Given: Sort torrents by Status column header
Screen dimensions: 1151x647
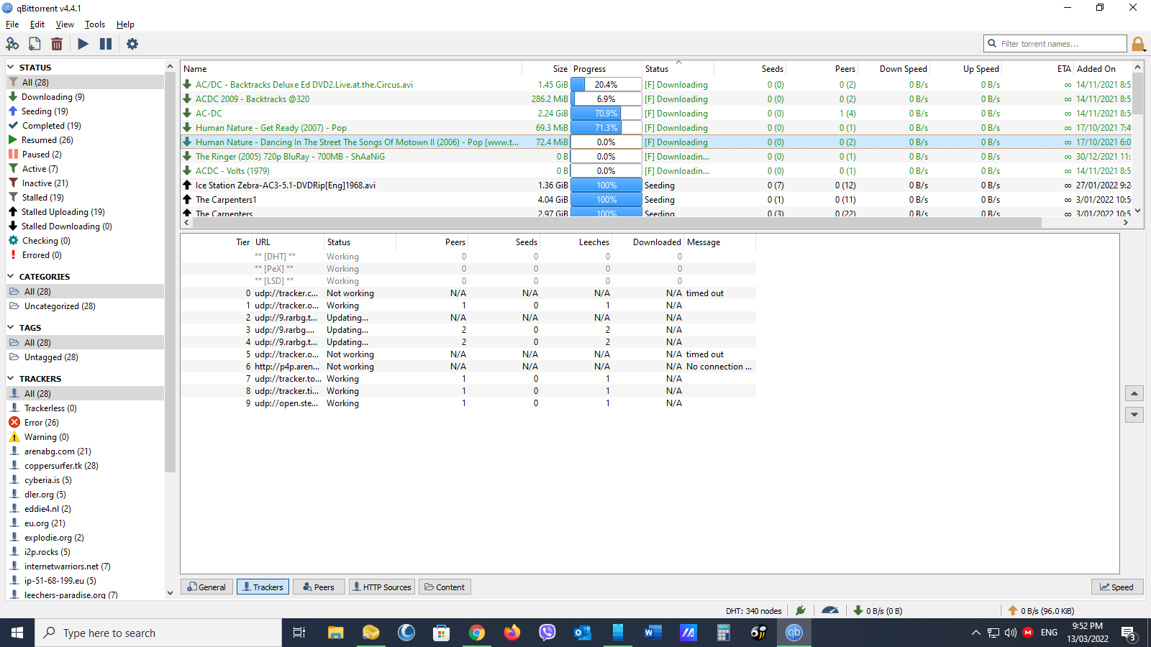Looking at the screenshot, I should (678, 69).
